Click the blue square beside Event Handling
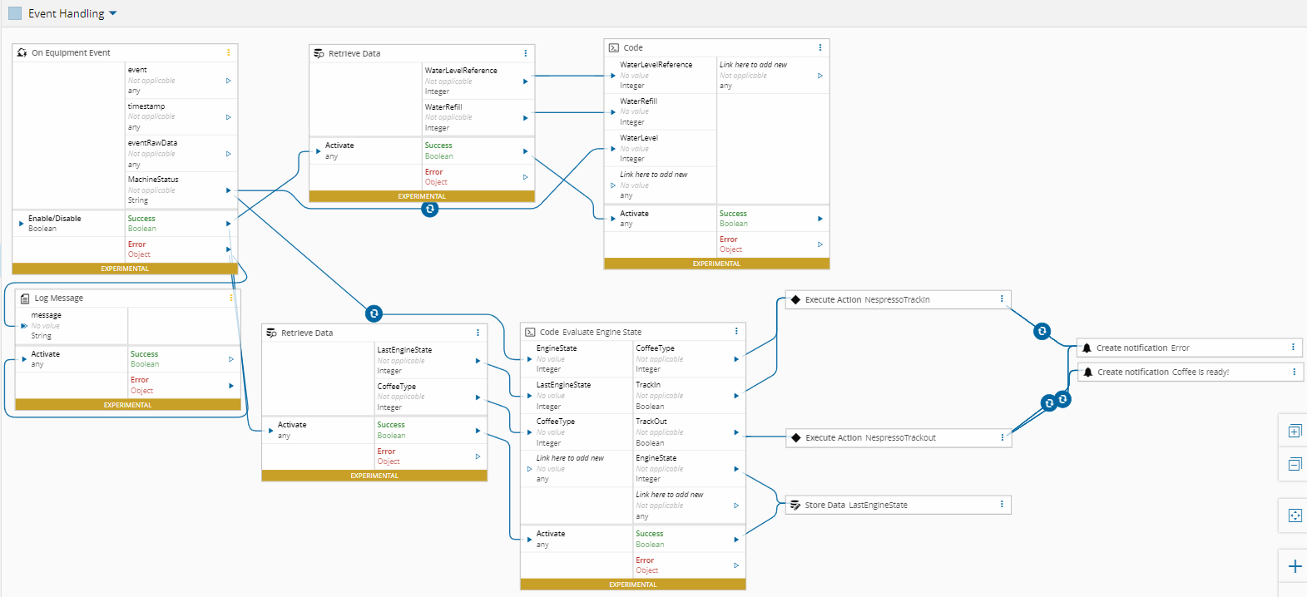Screen dimensions: 1307x597 pos(15,13)
